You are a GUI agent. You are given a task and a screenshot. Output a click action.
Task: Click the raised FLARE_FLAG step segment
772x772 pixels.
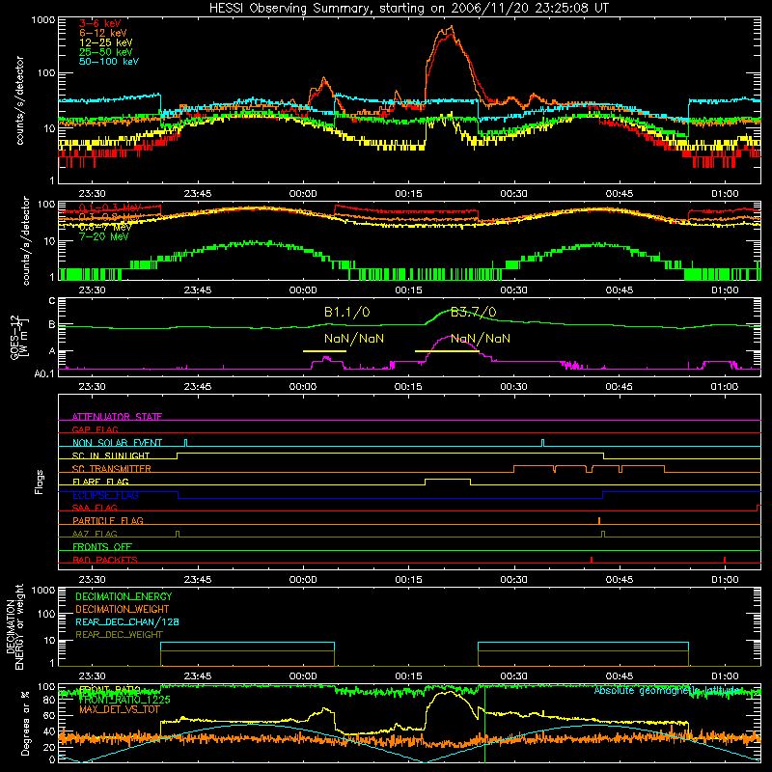click(448, 479)
